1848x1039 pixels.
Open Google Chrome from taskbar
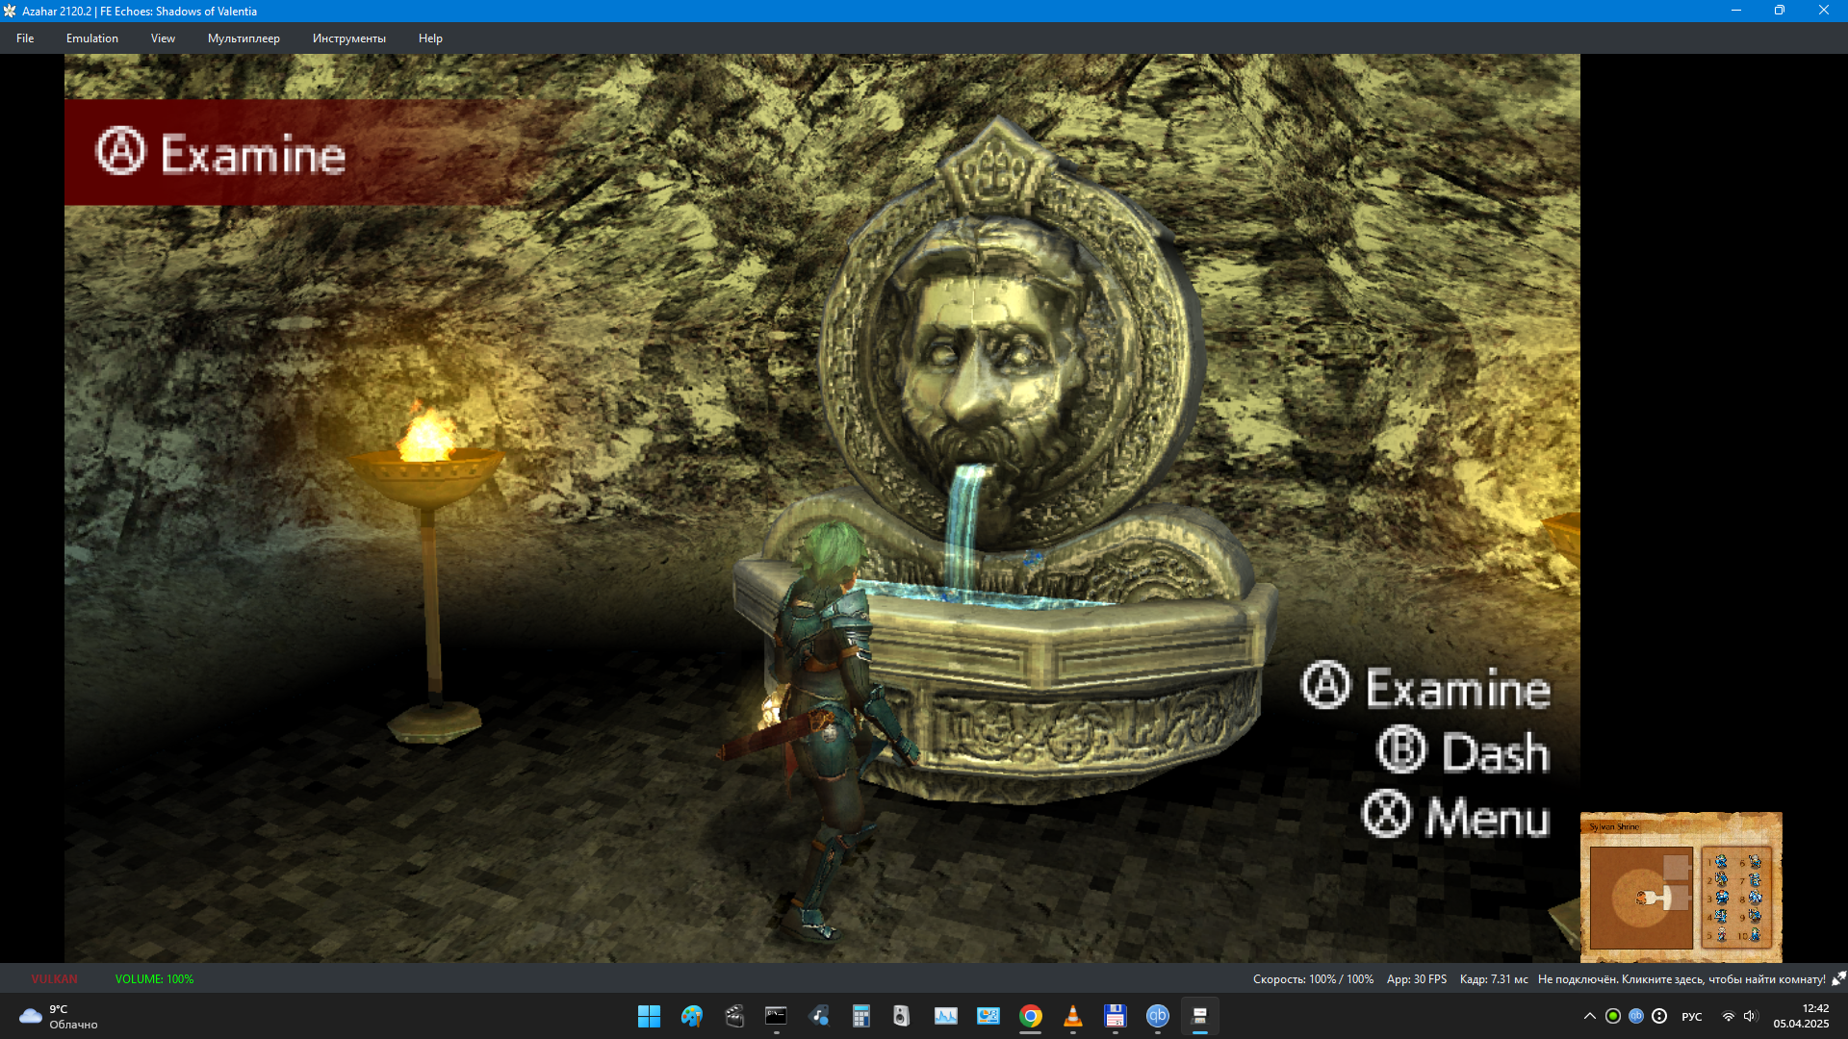tap(1030, 1016)
